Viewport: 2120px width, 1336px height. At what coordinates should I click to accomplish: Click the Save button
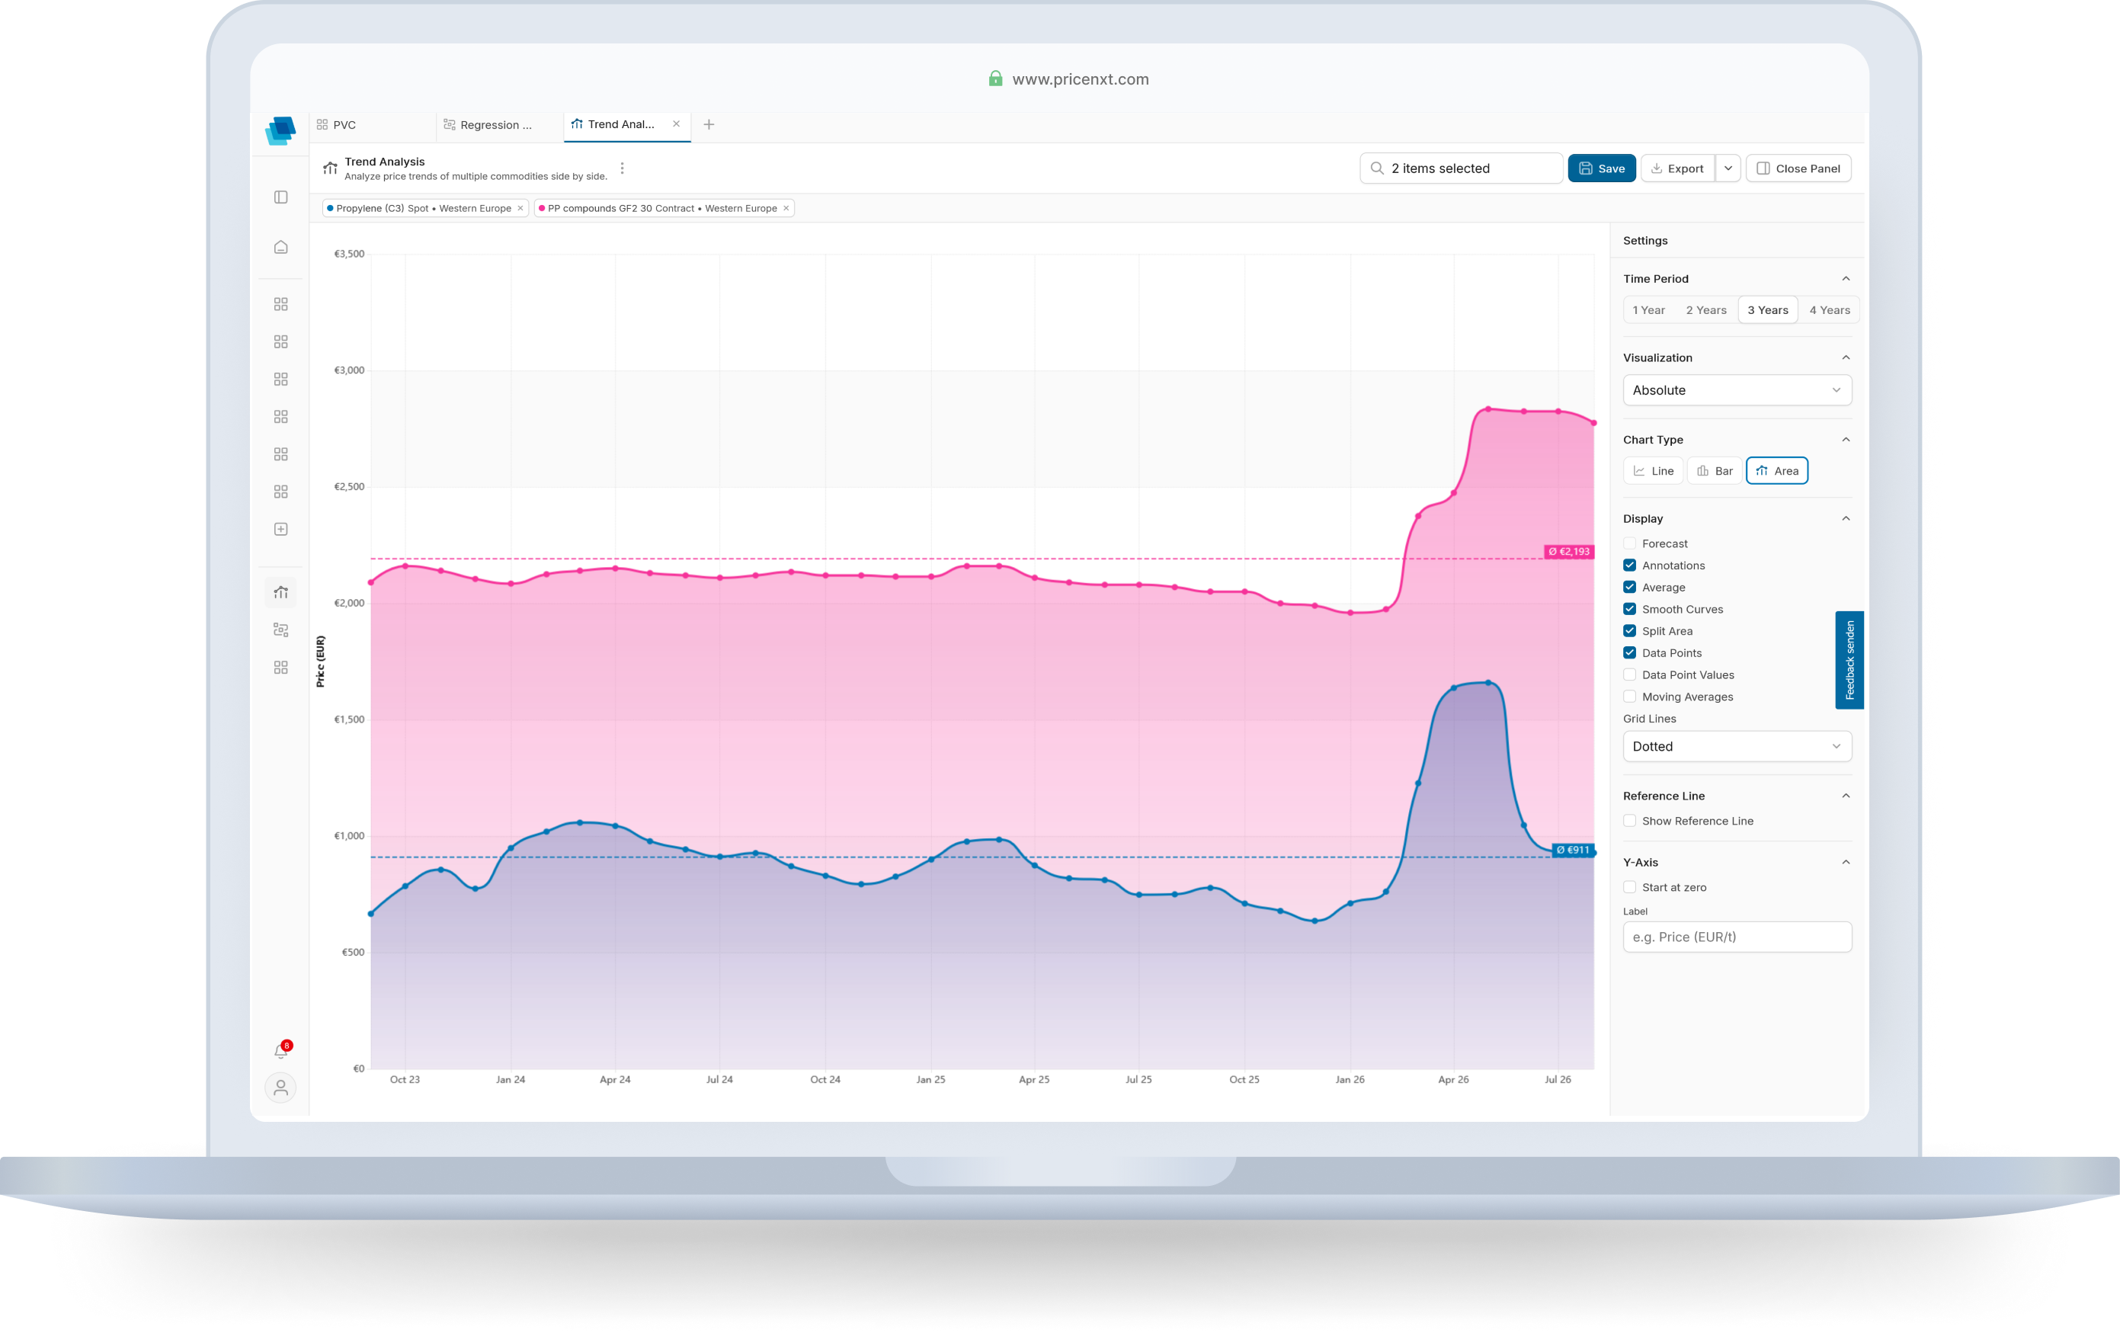[1602, 168]
